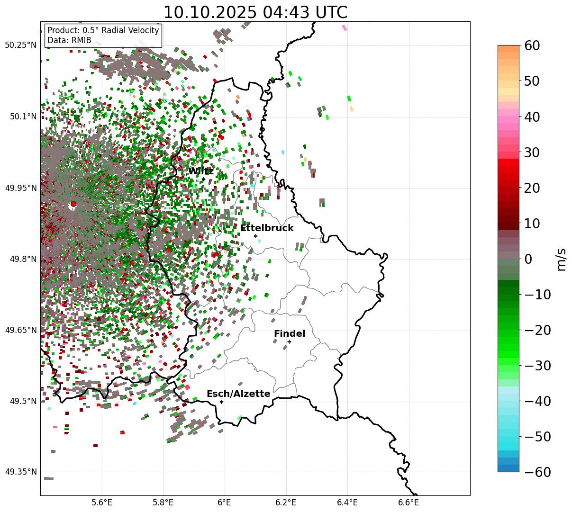Click the 49.35°N latitude label
This screenshot has width=572, height=512.
tap(20, 472)
